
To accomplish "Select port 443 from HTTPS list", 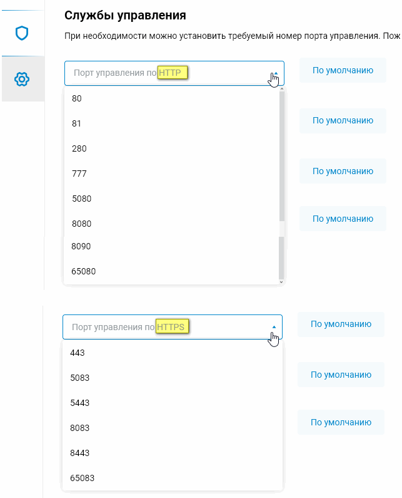I will 173,353.
